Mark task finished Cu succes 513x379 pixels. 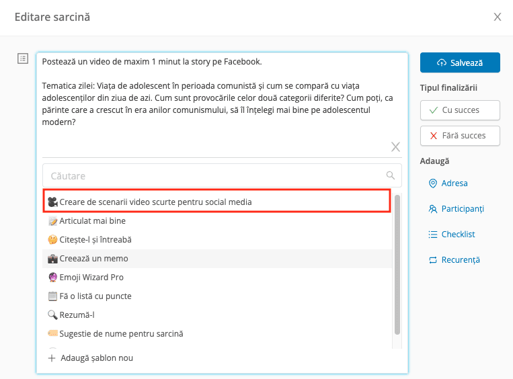(460, 110)
